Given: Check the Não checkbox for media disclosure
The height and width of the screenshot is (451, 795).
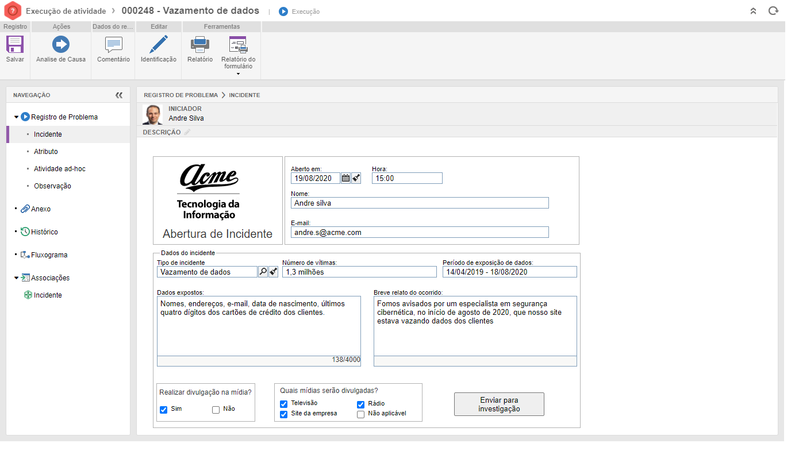Looking at the screenshot, I should [x=216, y=410].
